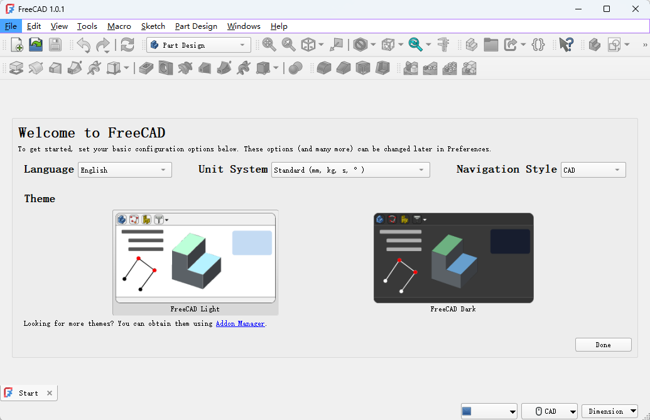Open the Sketch menu

[x=153, y=26]
